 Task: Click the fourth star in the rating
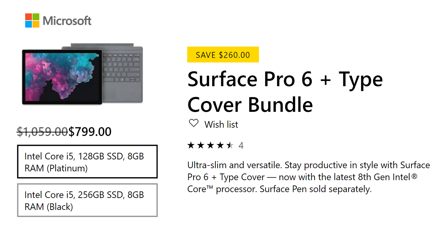pos(220,145)
